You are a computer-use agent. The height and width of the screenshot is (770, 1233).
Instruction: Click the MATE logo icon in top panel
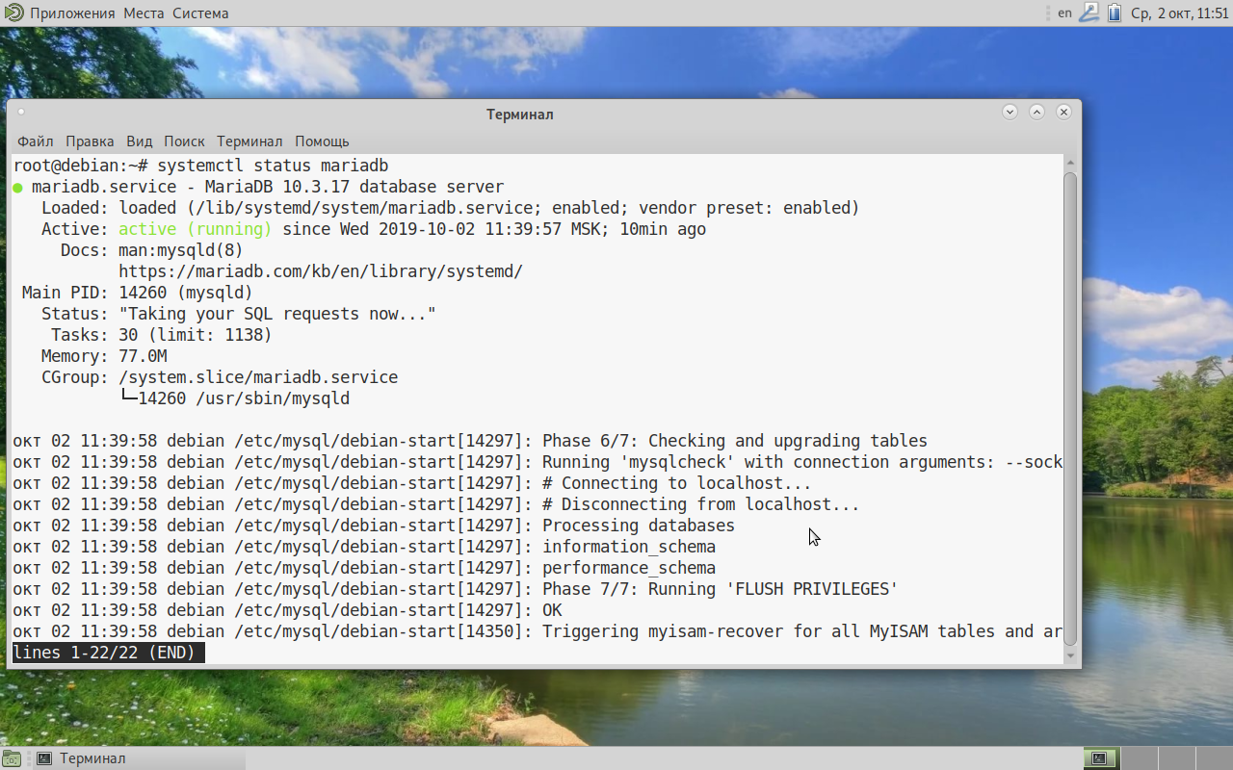click(13, 13)
